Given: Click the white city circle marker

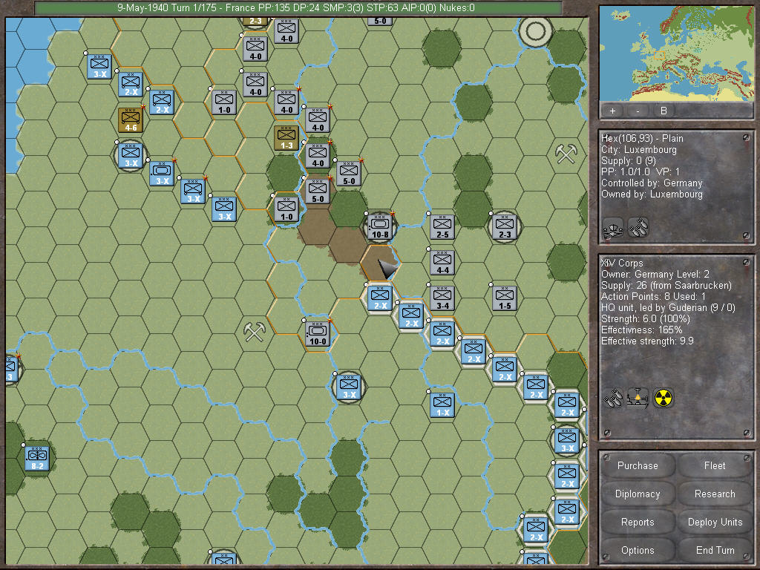Looking at the screenshot, I should click(x=536, y=31).
